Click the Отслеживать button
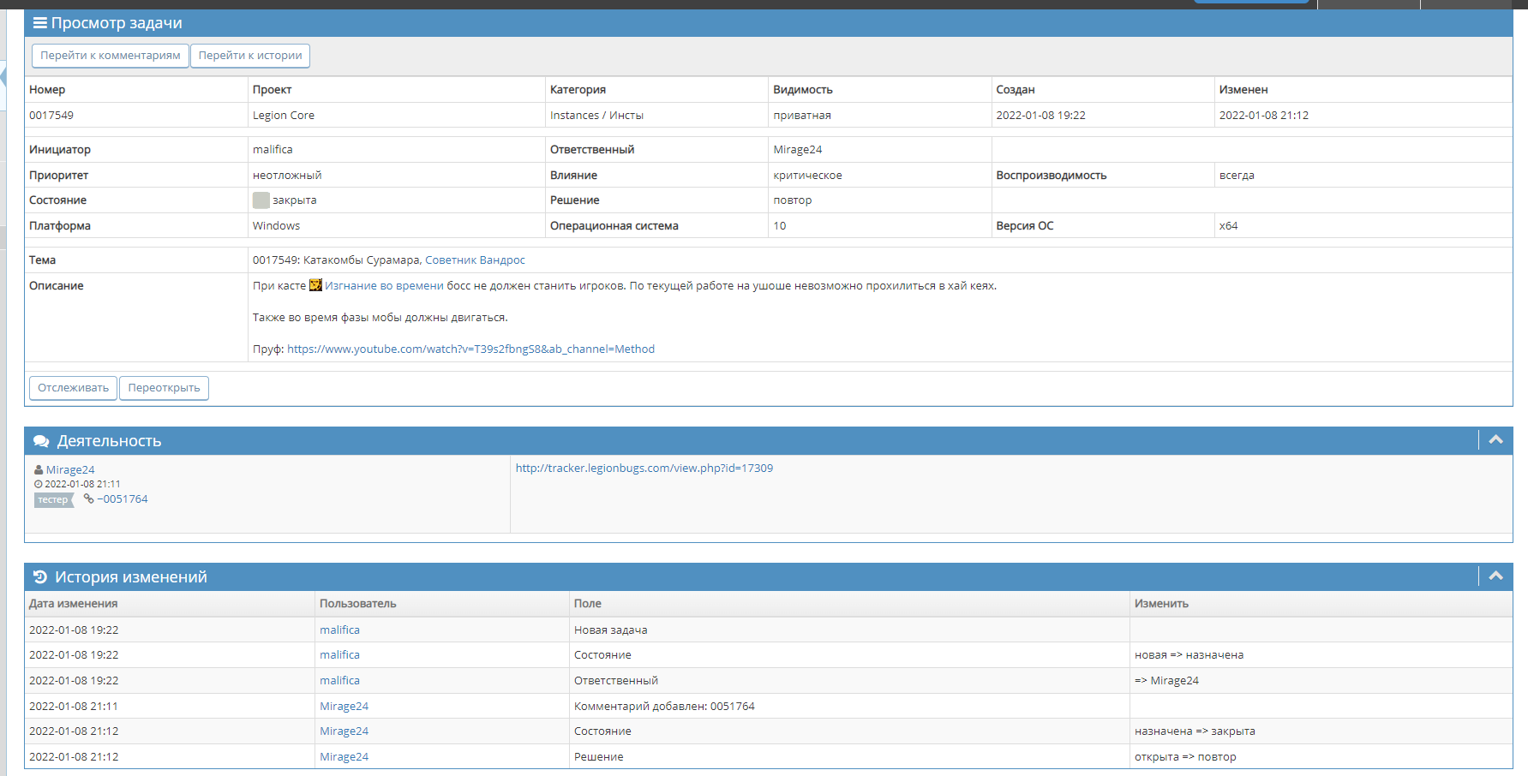The image size is (1528, 776). coord(73,388)
